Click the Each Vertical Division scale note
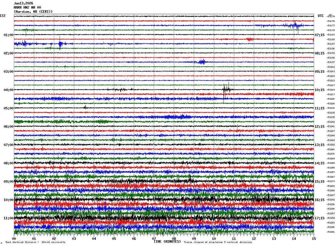The height and width of the screenshot is (246, 336). point(36,242)
